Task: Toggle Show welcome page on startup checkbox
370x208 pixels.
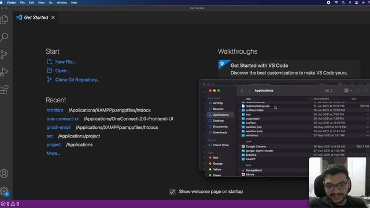Action: point(172,192)
